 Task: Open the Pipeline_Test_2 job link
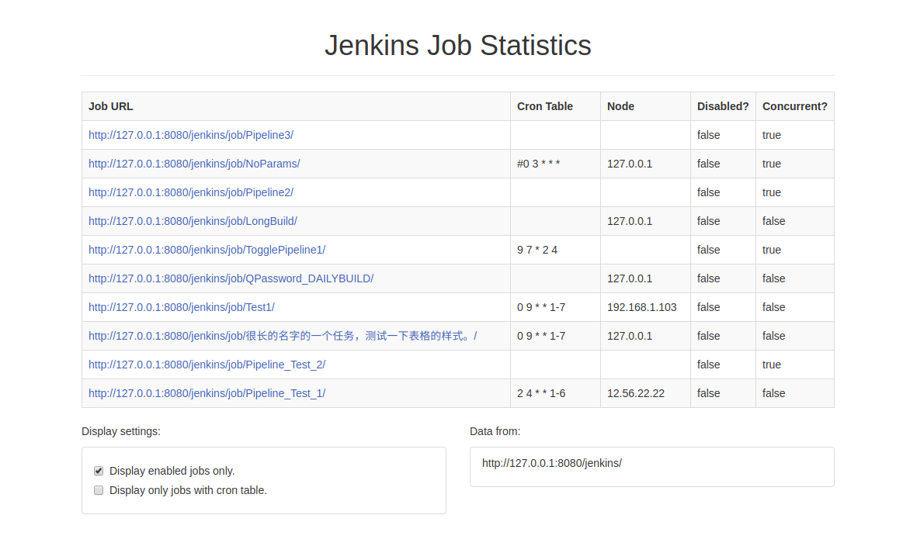click(x=207, y=365)
